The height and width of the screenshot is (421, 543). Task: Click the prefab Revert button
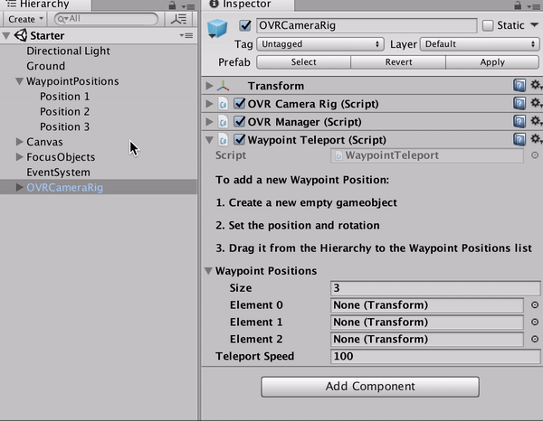(x=398, y=62)
